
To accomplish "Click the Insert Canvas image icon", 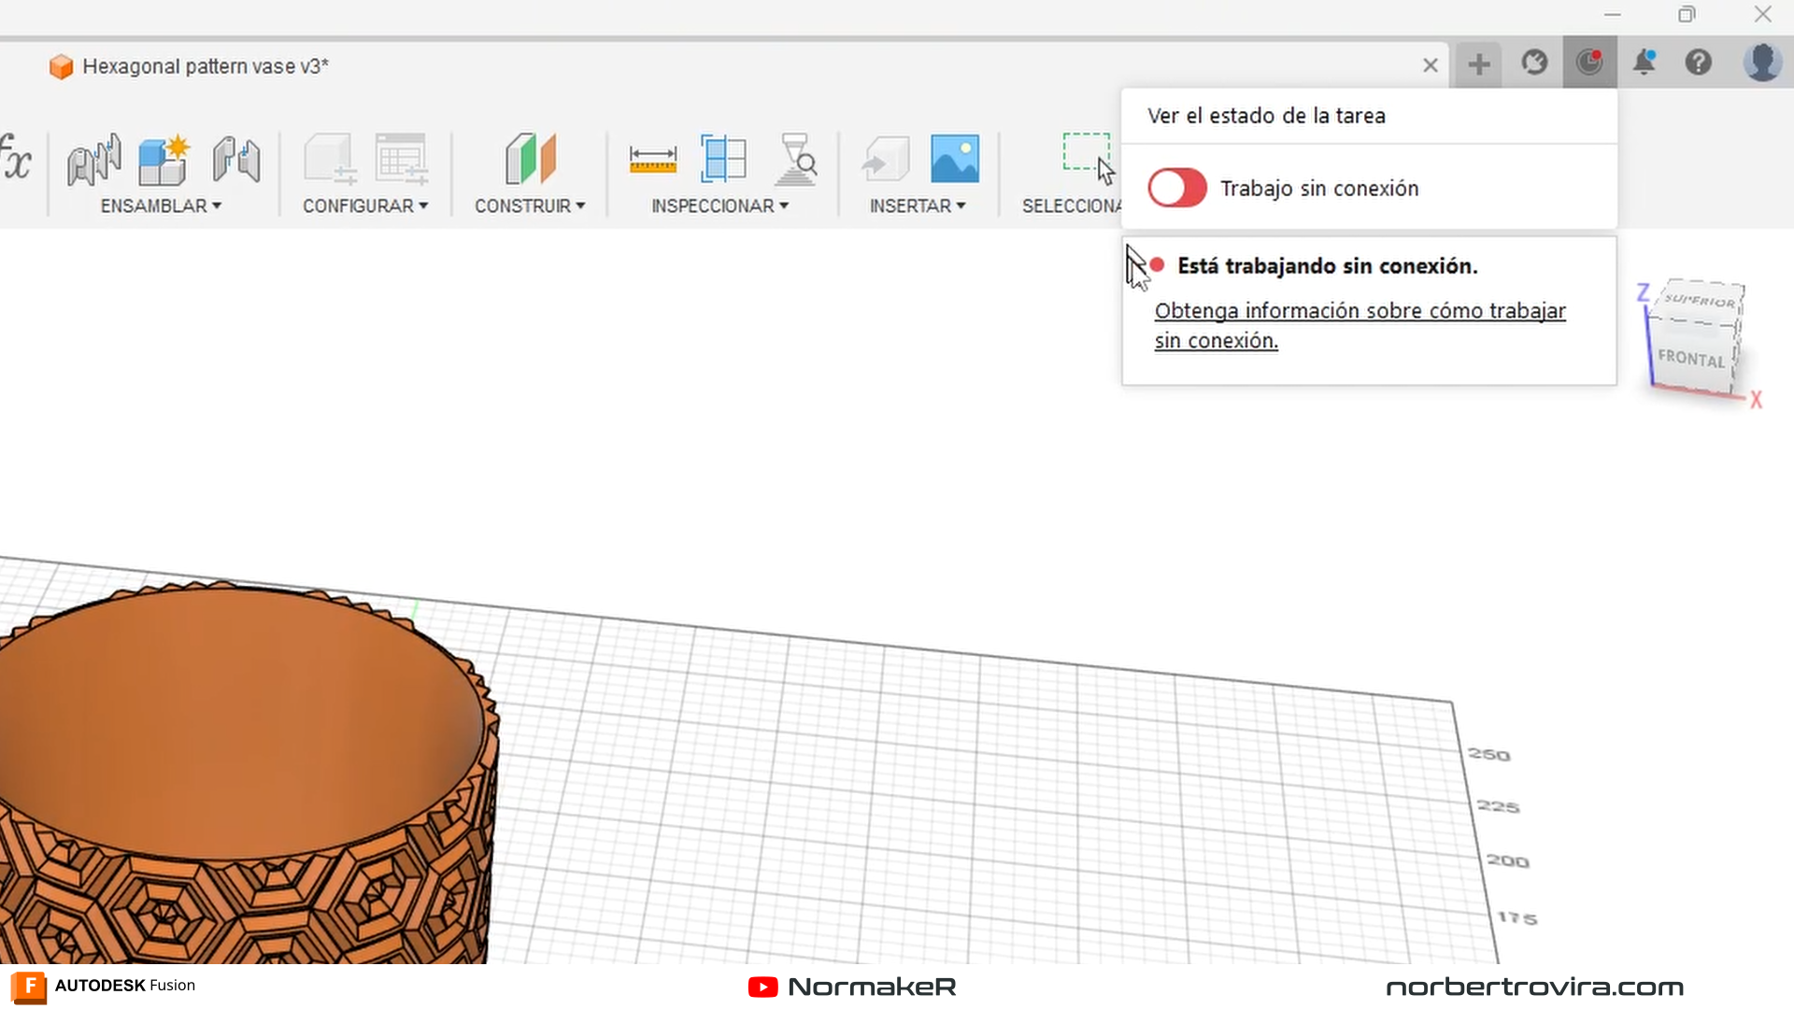I will click(954, 159).
